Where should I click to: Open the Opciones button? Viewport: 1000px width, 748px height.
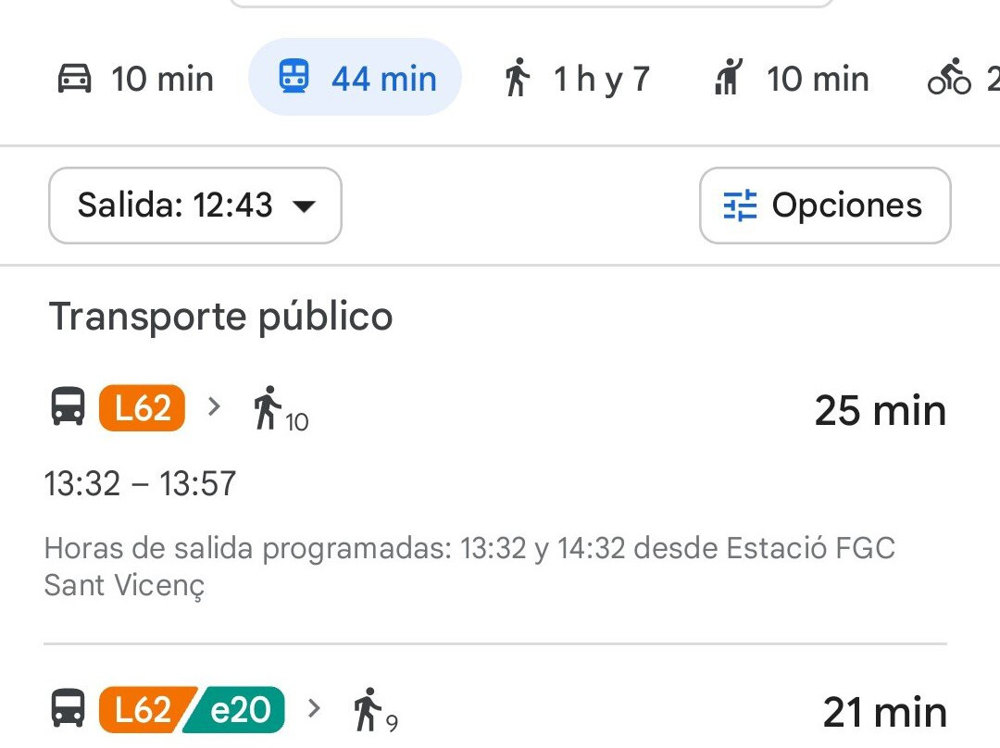[x=824, y=206]
